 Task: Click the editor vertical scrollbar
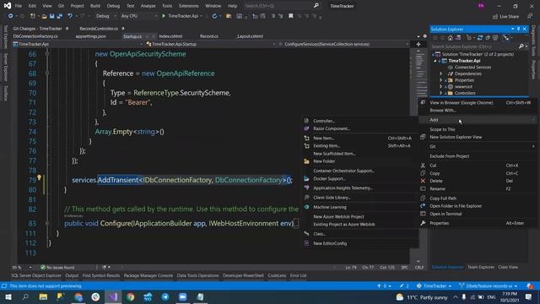click(x=419, y=155)
